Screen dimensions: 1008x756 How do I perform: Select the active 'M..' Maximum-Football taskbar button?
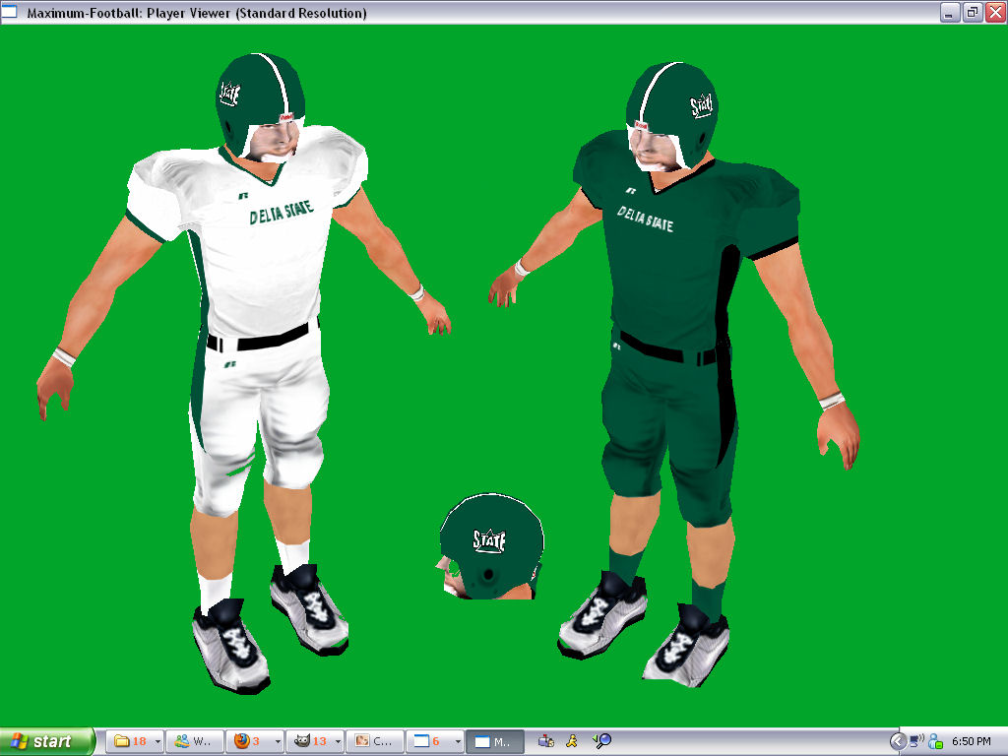pyautogui.click(x=494, y=741)
